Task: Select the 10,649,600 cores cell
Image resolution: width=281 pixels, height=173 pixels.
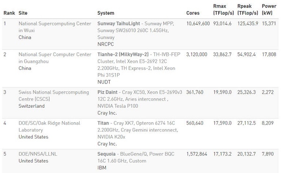Action: (x=198, y=23)
